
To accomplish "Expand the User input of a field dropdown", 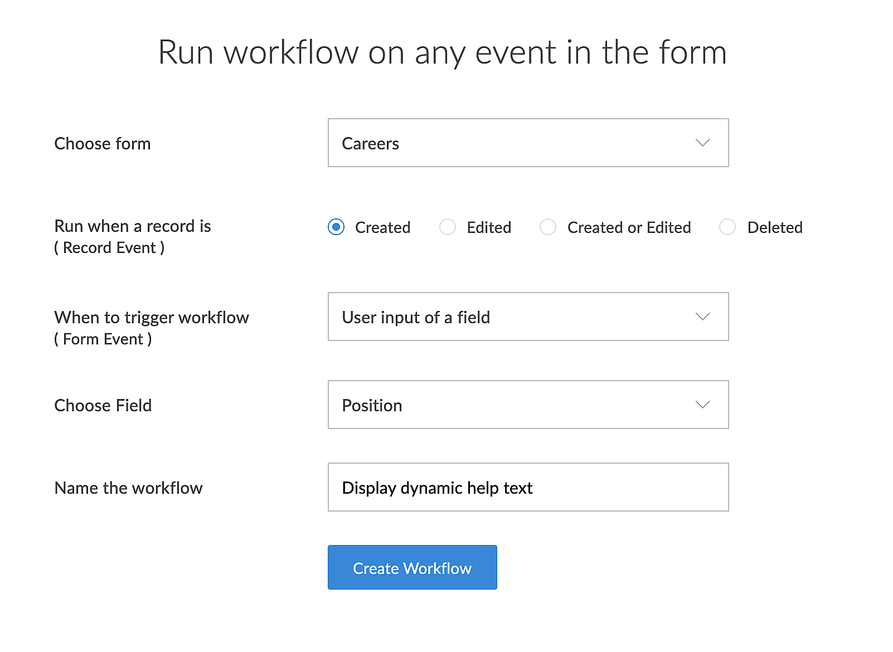I will pos(527,317).
